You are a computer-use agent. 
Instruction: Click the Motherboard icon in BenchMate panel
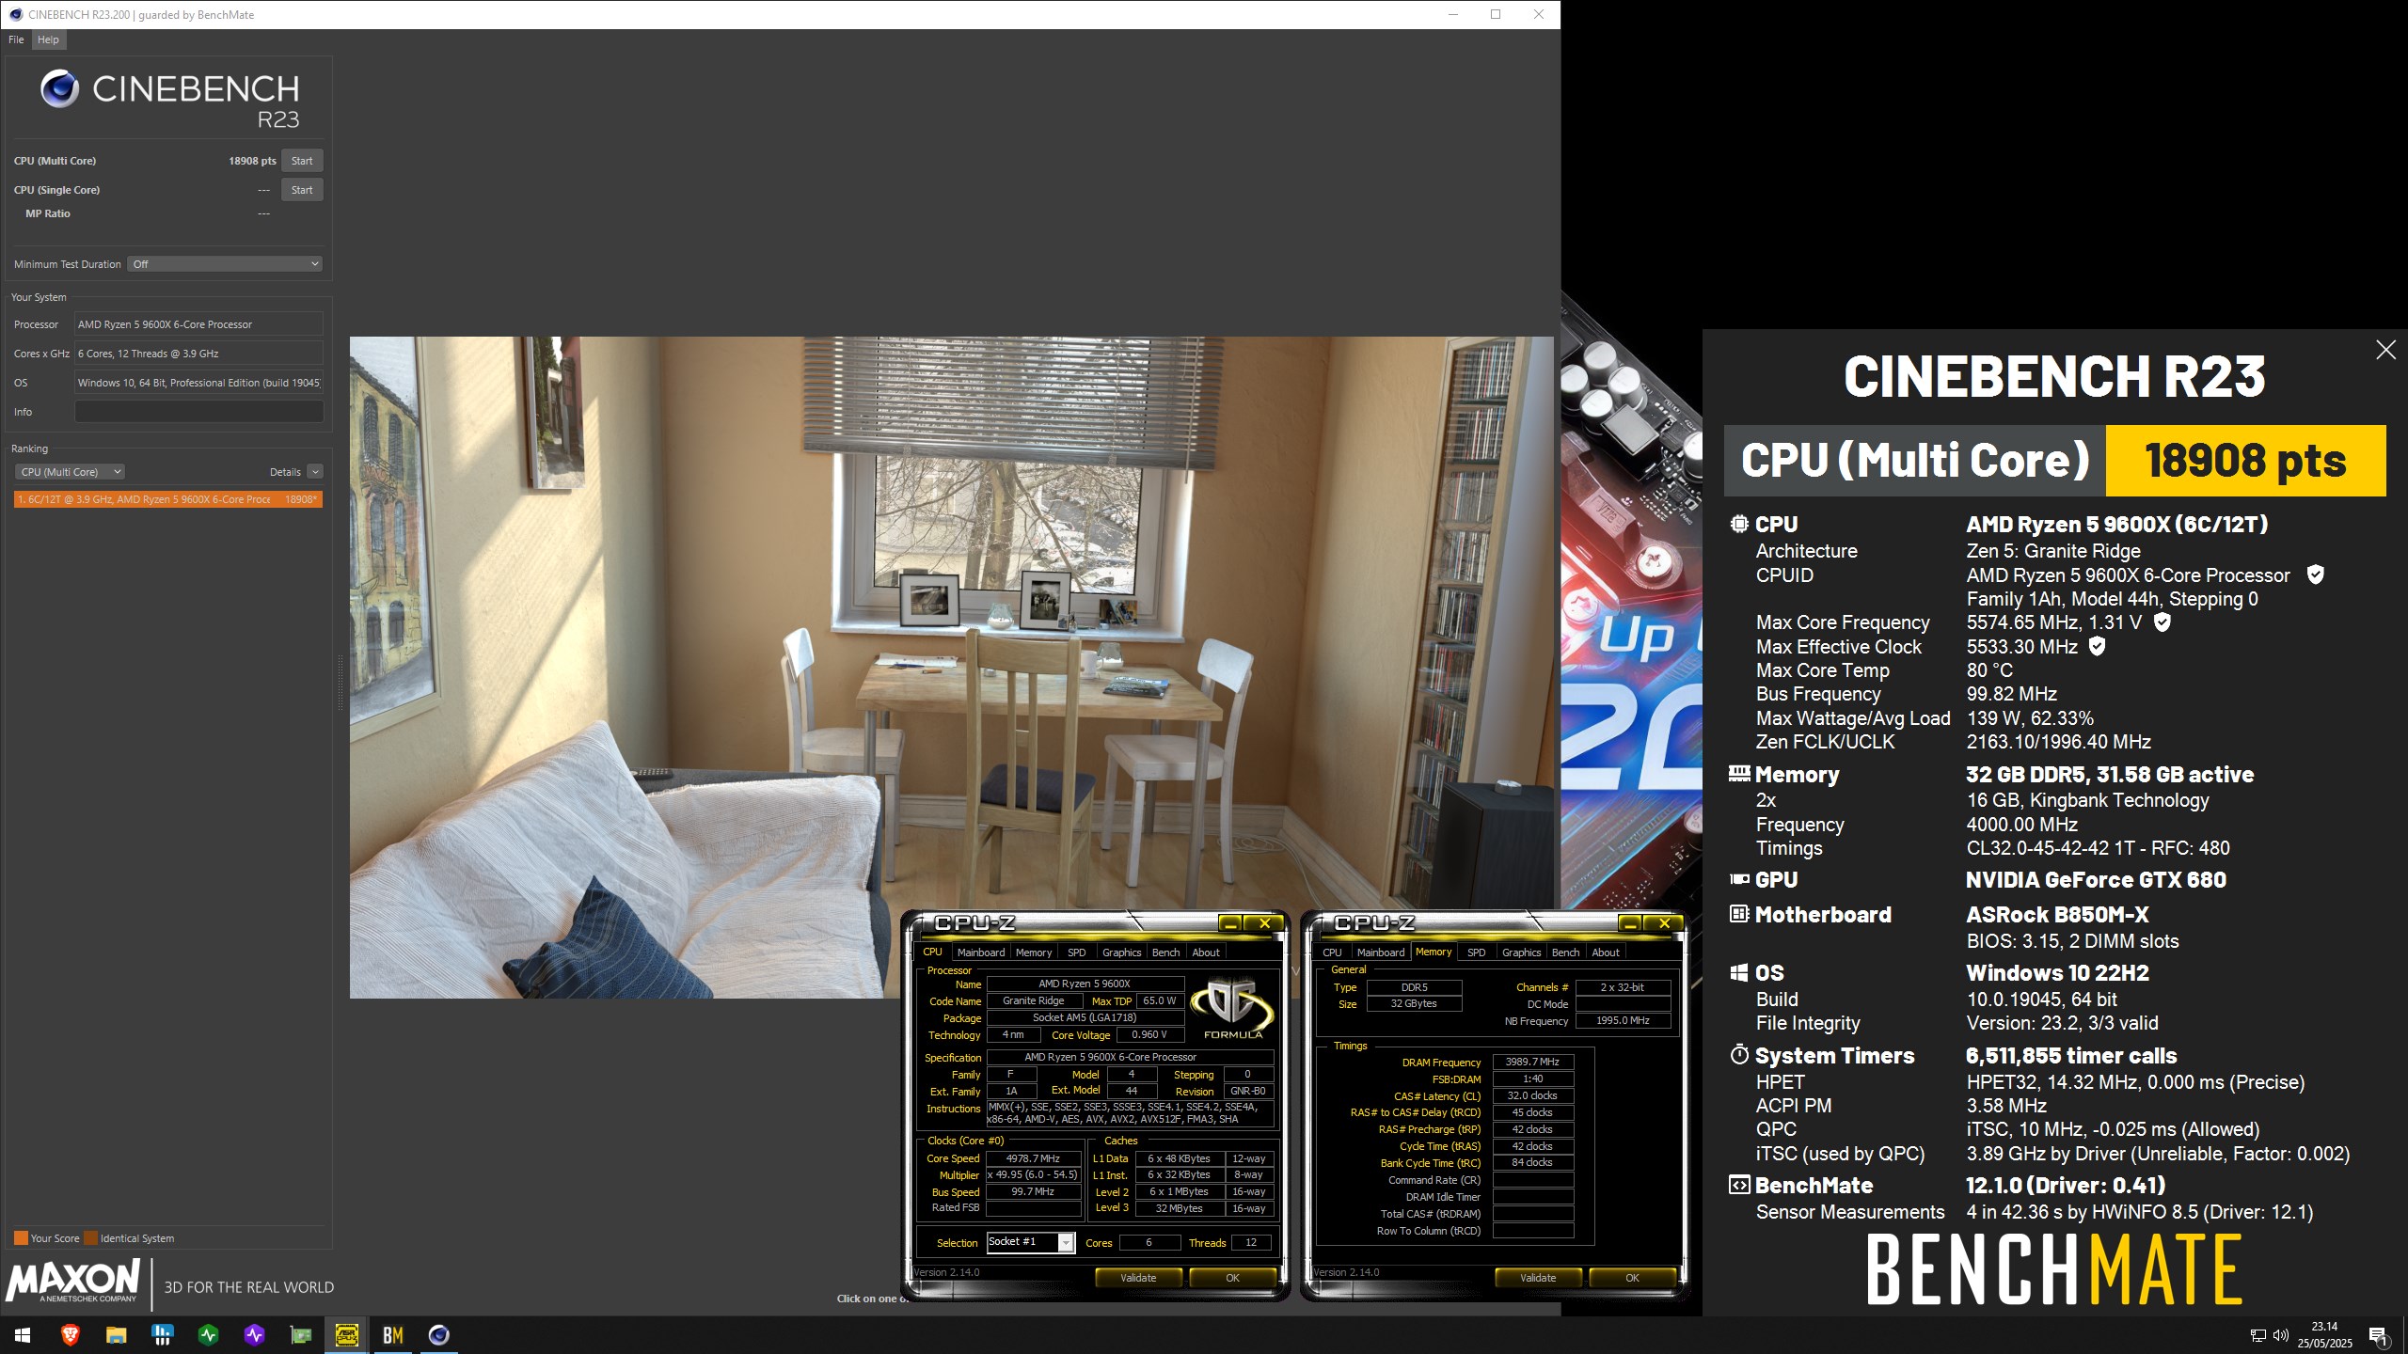[1739, 914]
